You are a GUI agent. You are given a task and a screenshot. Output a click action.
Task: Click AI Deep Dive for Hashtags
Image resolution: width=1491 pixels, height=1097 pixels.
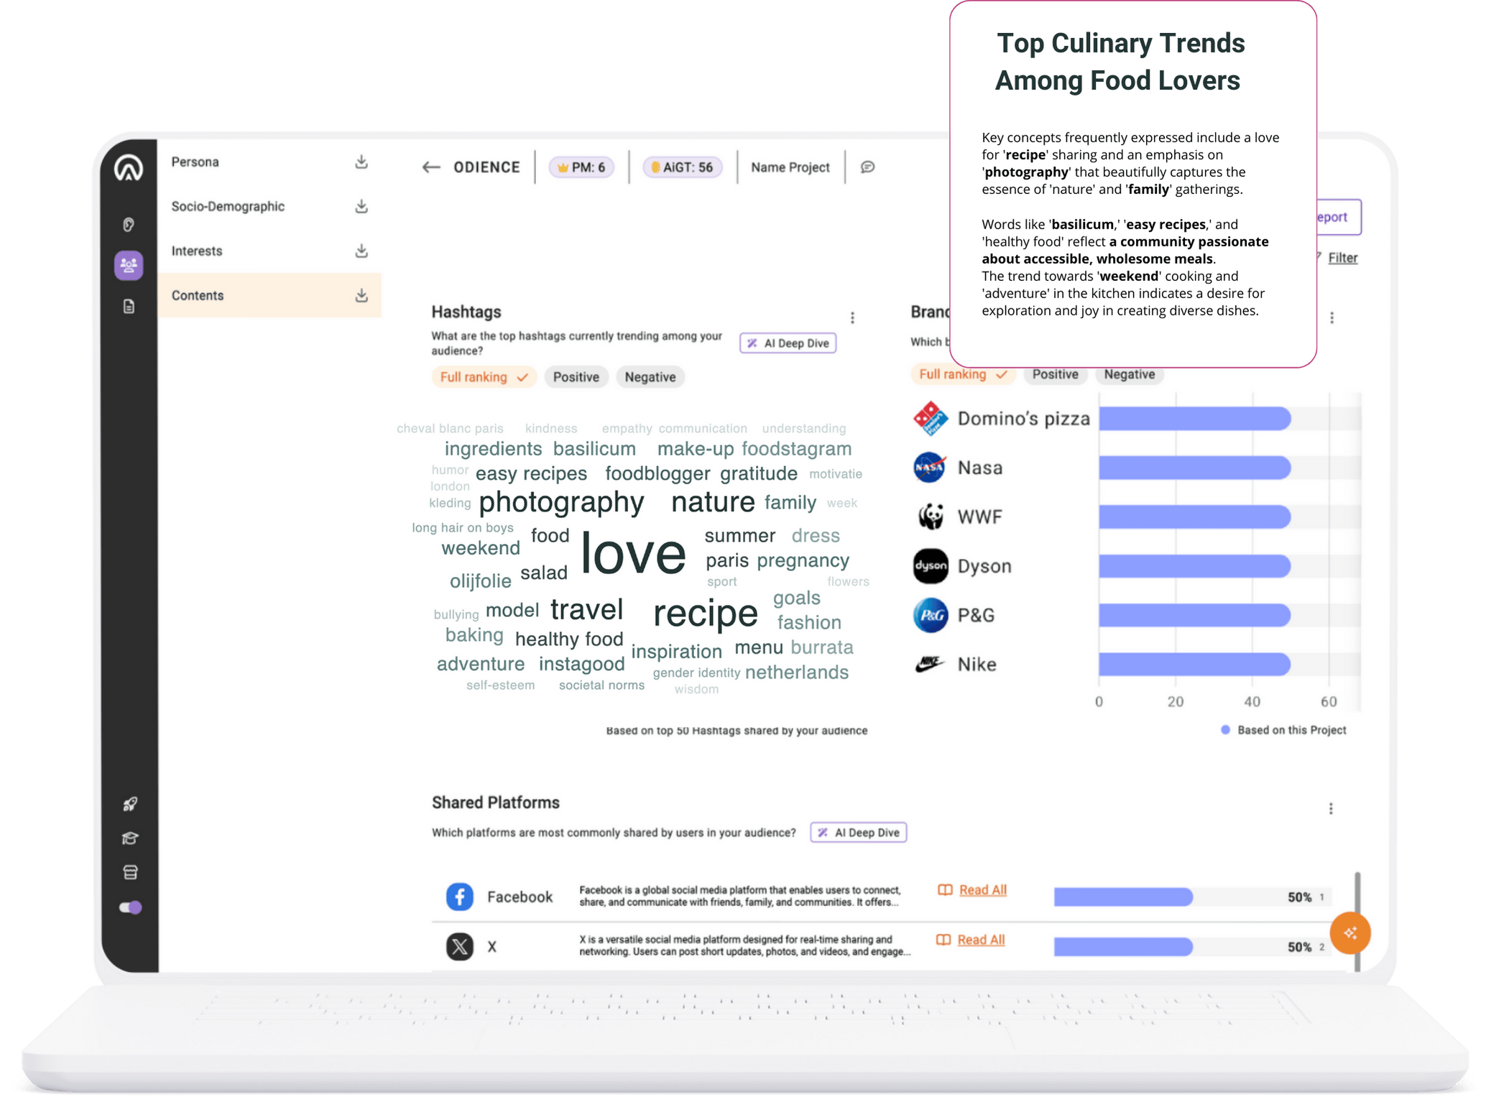click(788, 343)
